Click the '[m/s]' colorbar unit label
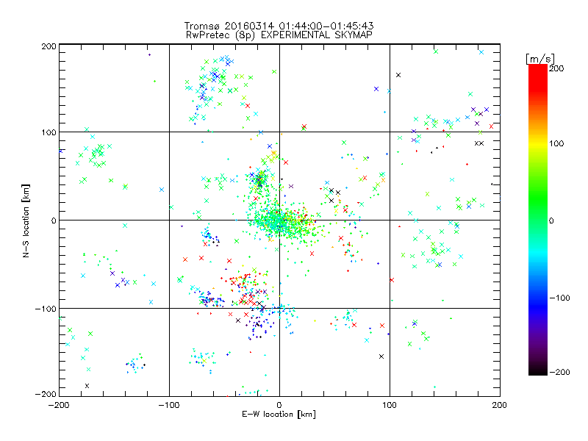The width and height of the screenshot is (588, 441). point(540,59)
